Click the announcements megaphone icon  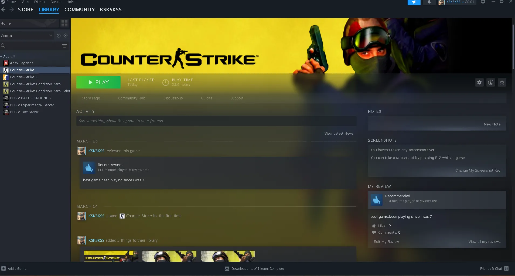coord(414,2)
